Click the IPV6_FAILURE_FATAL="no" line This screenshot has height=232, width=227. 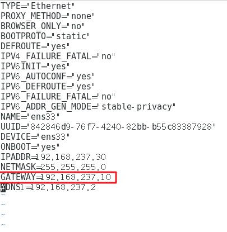58,96
